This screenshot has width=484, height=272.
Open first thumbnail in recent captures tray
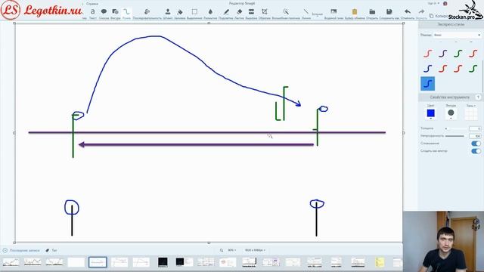[11, 262]
